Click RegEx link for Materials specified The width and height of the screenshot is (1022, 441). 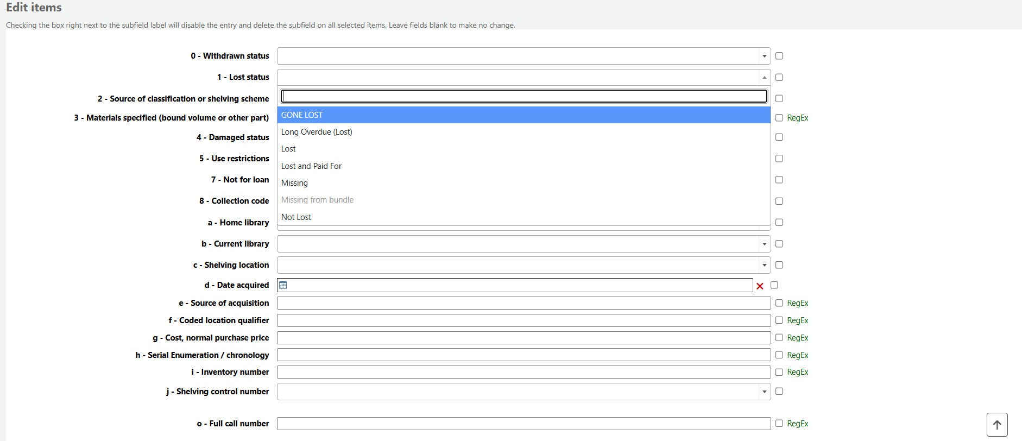click(x=797, y=118)
